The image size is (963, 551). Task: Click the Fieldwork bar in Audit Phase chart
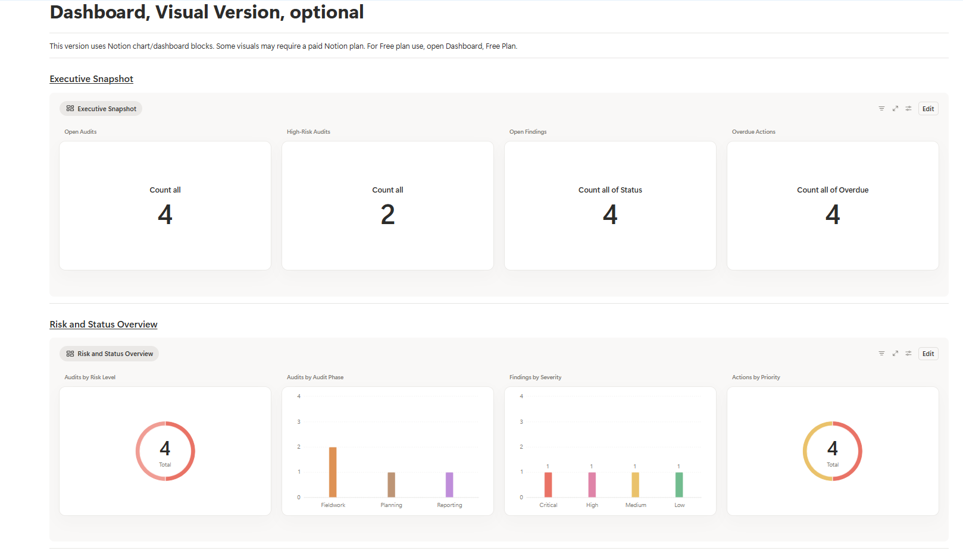pyautogui.click(x=333, y=472)
